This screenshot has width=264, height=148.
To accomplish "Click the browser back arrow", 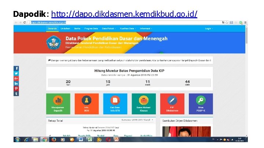I will [16, 22].
